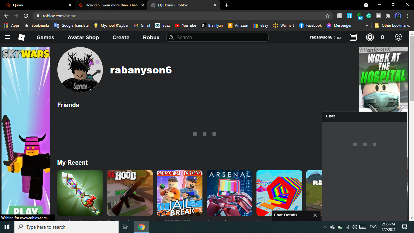Close the Chat Details popup

(315, 215)
